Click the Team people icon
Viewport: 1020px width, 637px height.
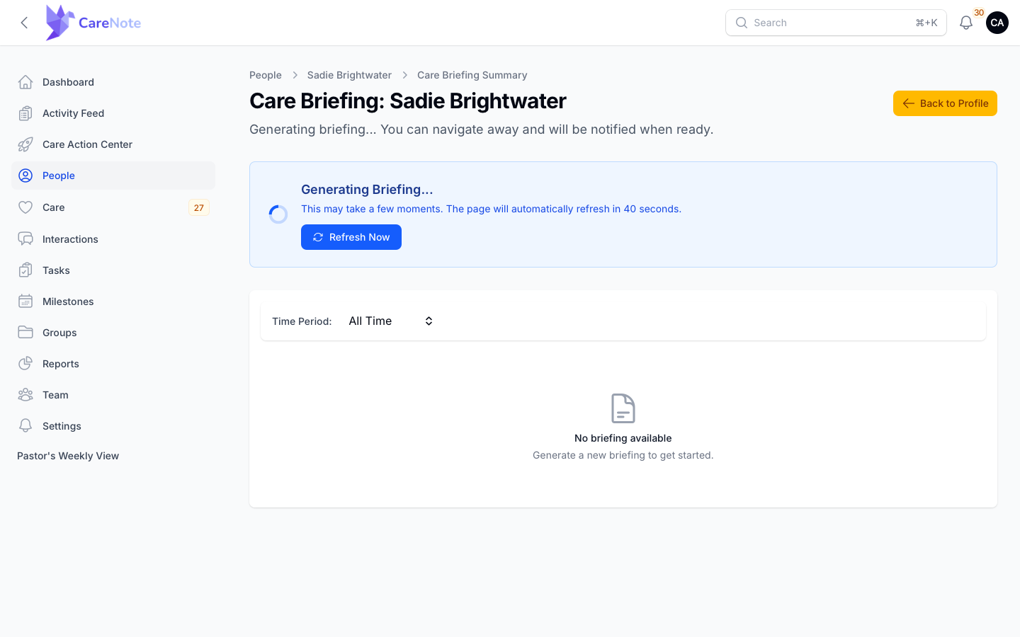tap(25, 395)
